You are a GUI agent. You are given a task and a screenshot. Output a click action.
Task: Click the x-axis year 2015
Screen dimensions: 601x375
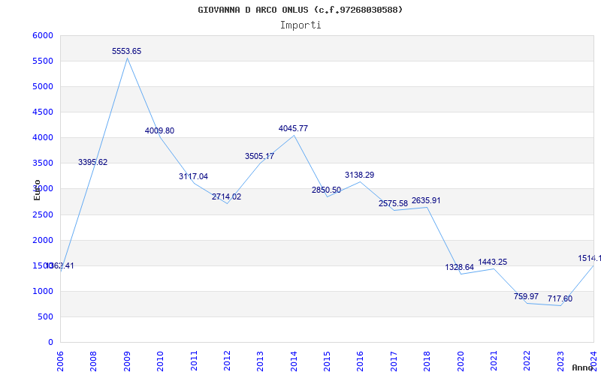pyautogui.click(x=327, y=361)
